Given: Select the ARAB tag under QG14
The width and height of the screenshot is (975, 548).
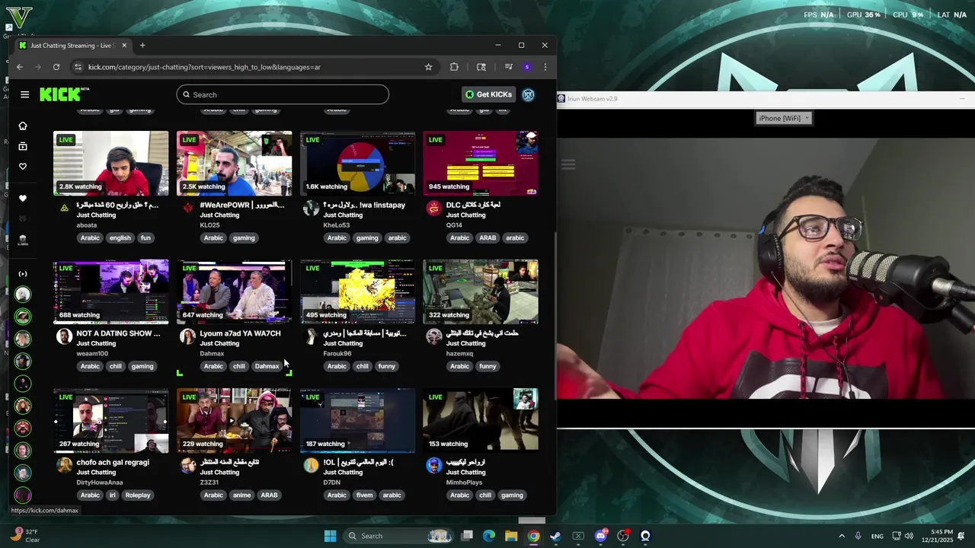Looking at the screenshot, I should coord(487,237).
